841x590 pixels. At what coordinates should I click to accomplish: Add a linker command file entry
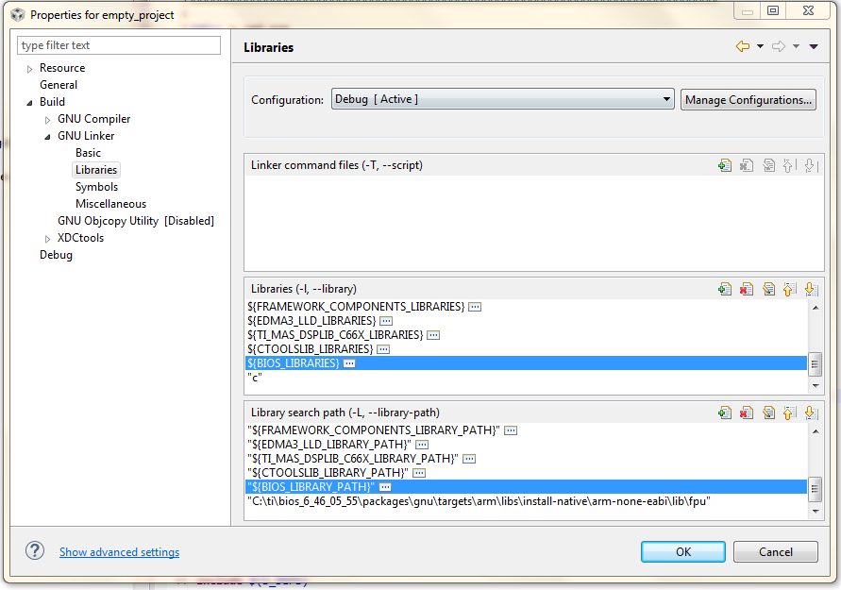pyautogui.click(x=725, y=165)
